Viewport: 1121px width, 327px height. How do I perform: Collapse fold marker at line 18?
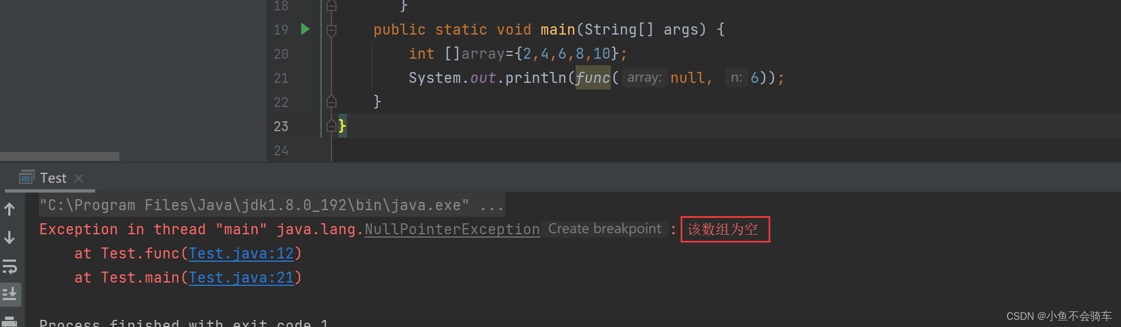click(331, 5)
